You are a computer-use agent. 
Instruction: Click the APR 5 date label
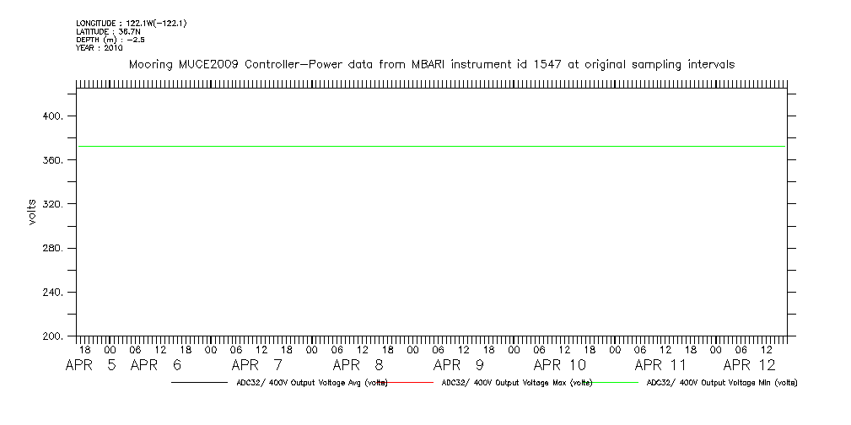[x=94, y=366]
